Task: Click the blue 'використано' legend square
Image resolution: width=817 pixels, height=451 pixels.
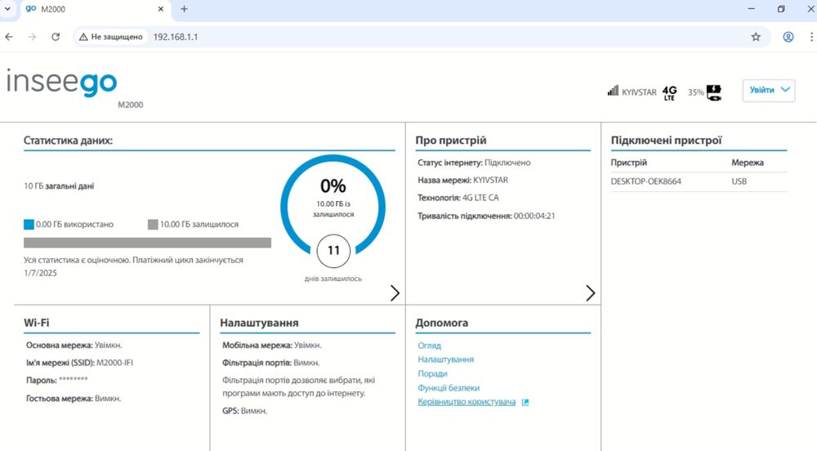Action: click(29, 225)
